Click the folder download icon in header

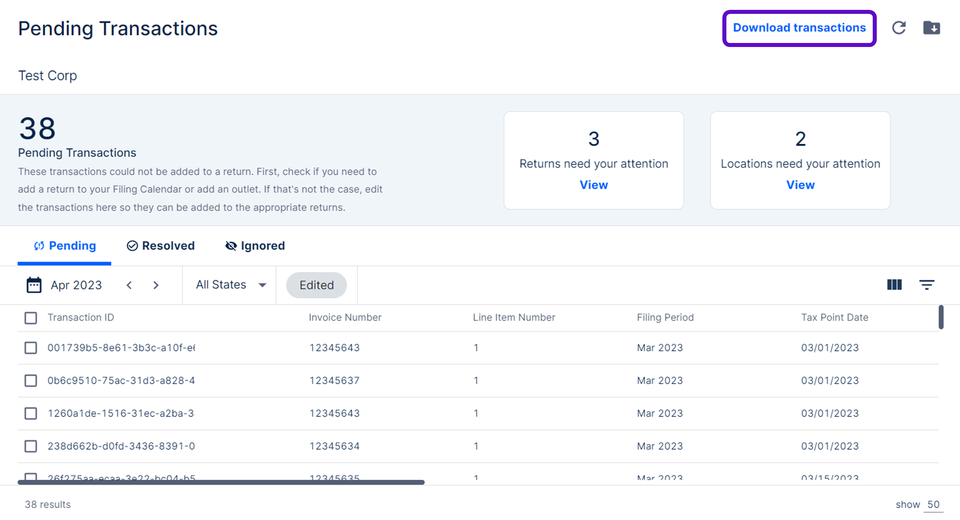[x=931, y=28]
